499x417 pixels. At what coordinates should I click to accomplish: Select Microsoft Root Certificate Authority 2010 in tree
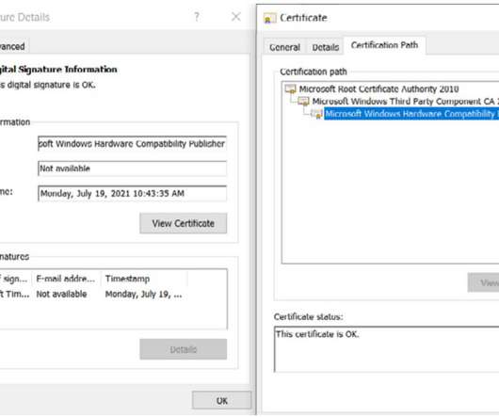tap(378, 89)
